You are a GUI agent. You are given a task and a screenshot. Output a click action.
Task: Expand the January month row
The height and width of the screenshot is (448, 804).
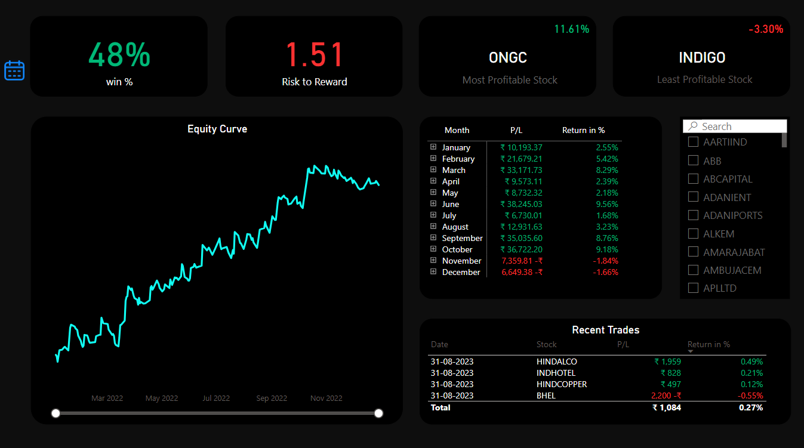[433, 147]
